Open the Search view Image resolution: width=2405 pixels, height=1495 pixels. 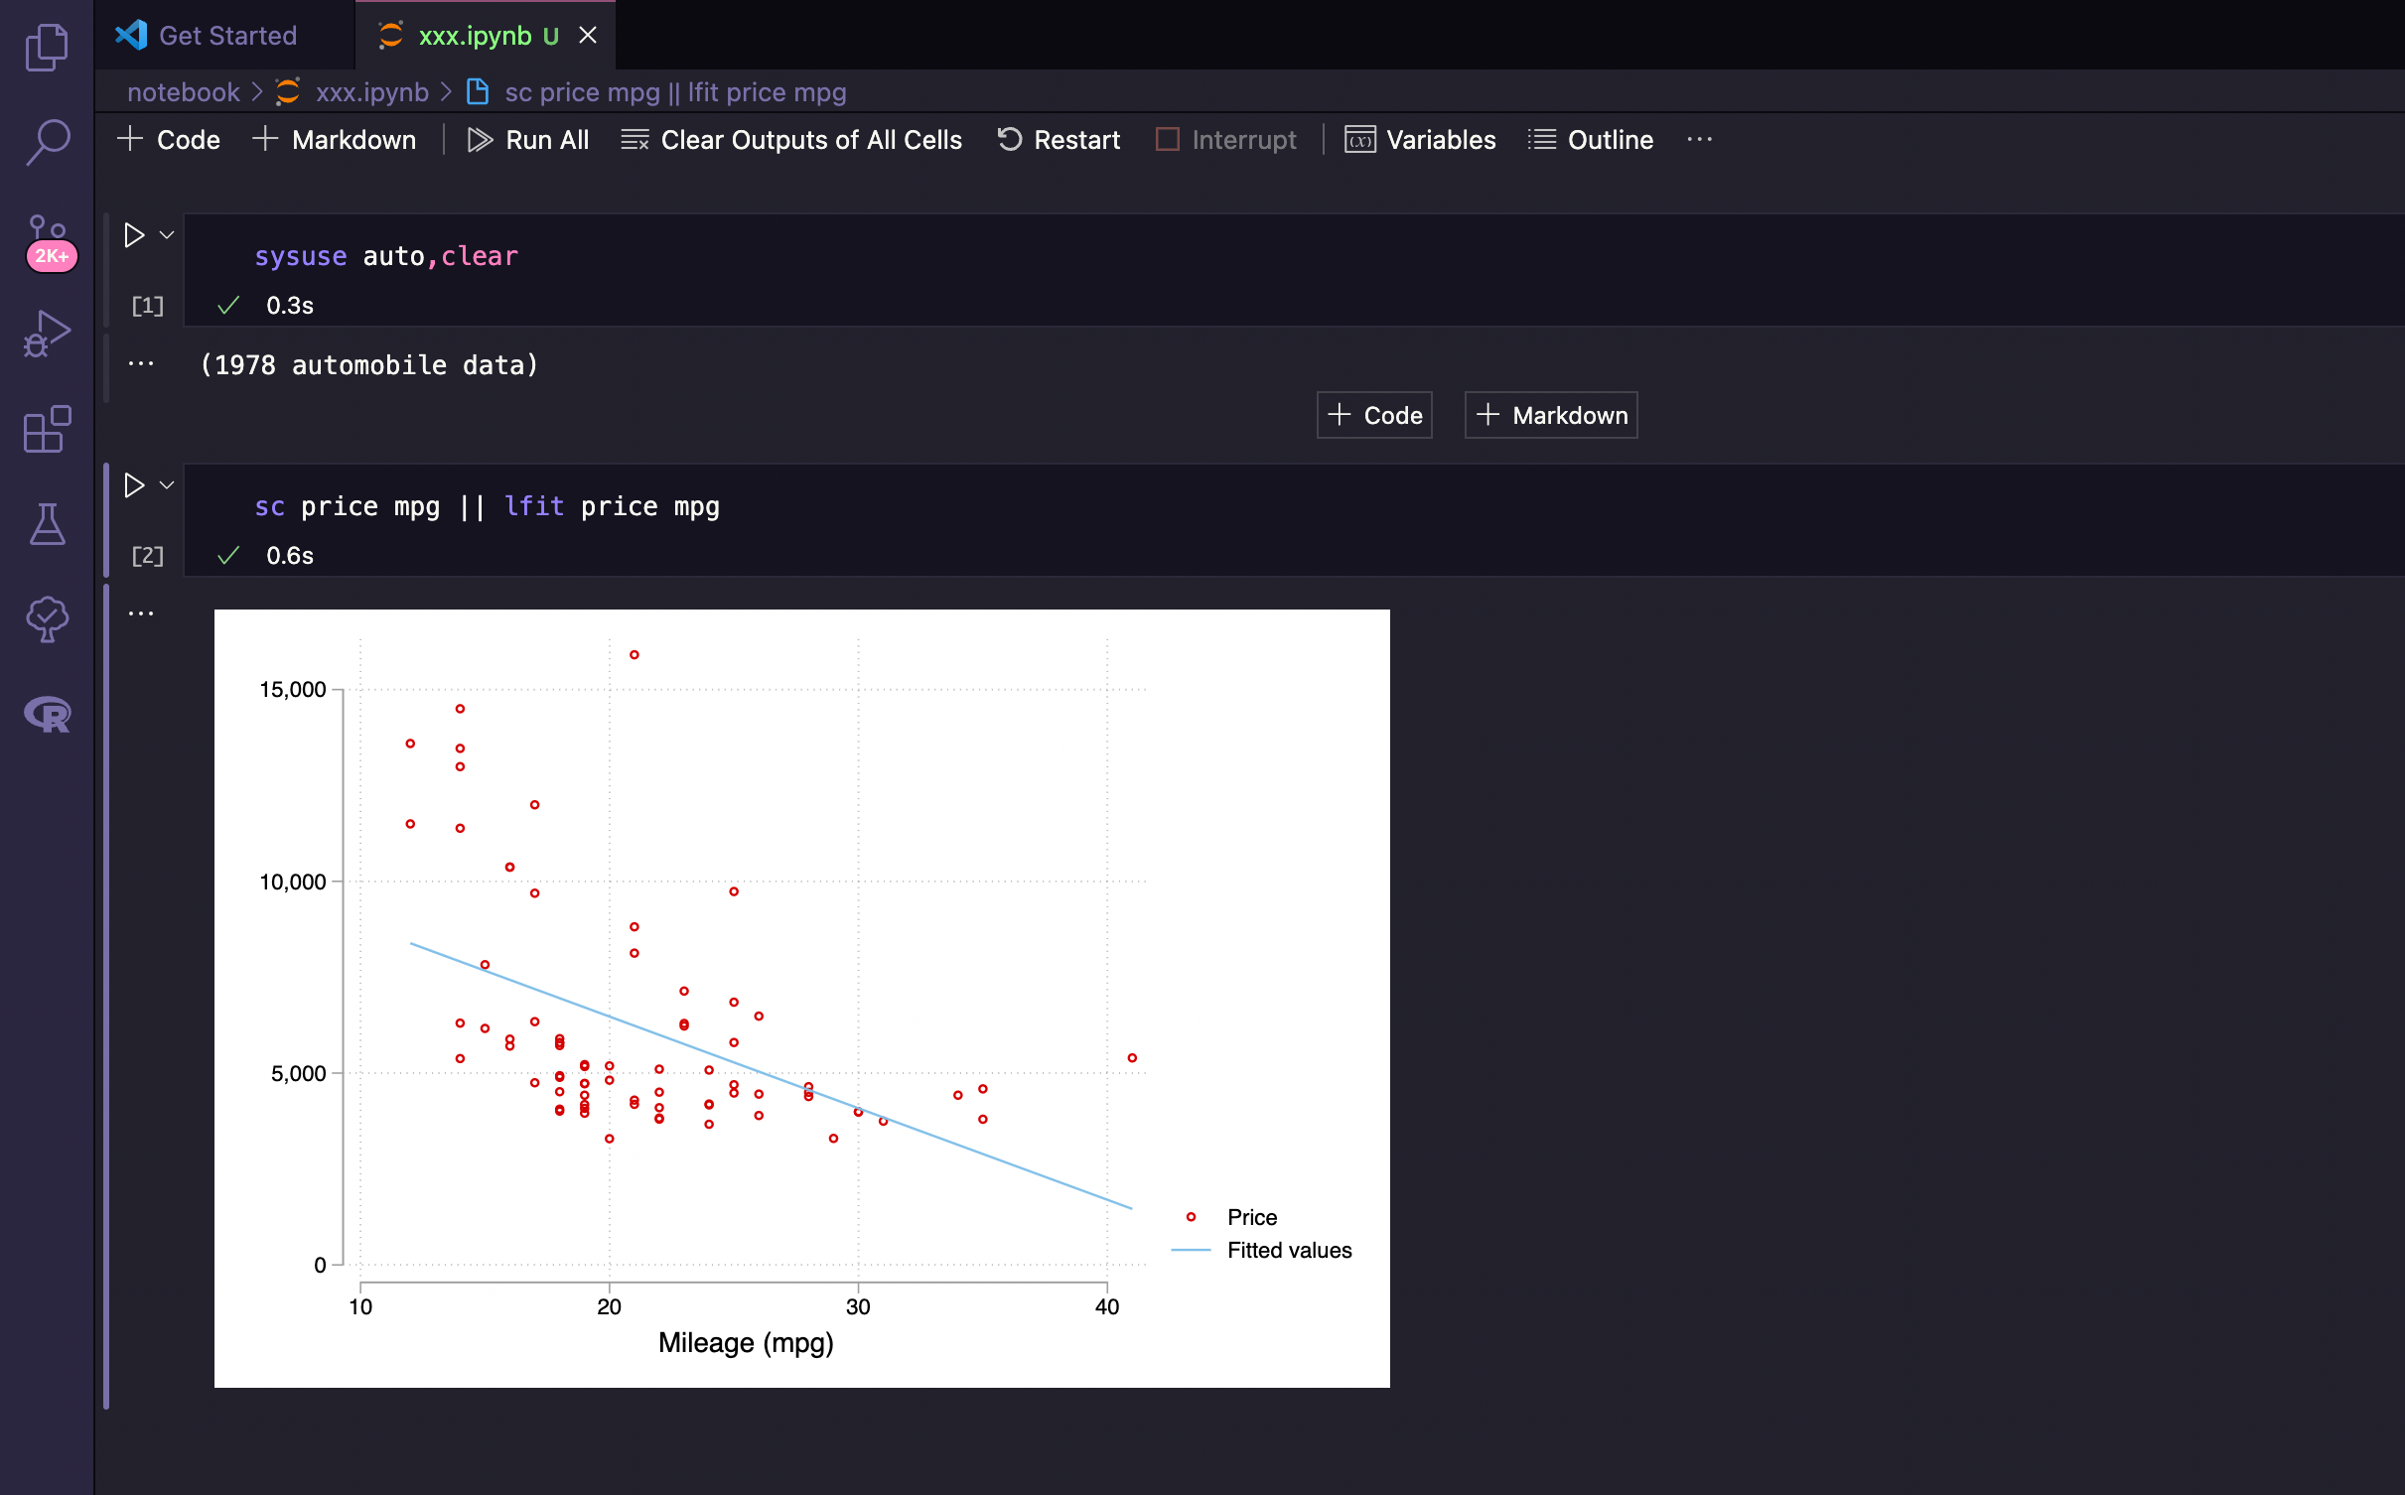(47, 142)
